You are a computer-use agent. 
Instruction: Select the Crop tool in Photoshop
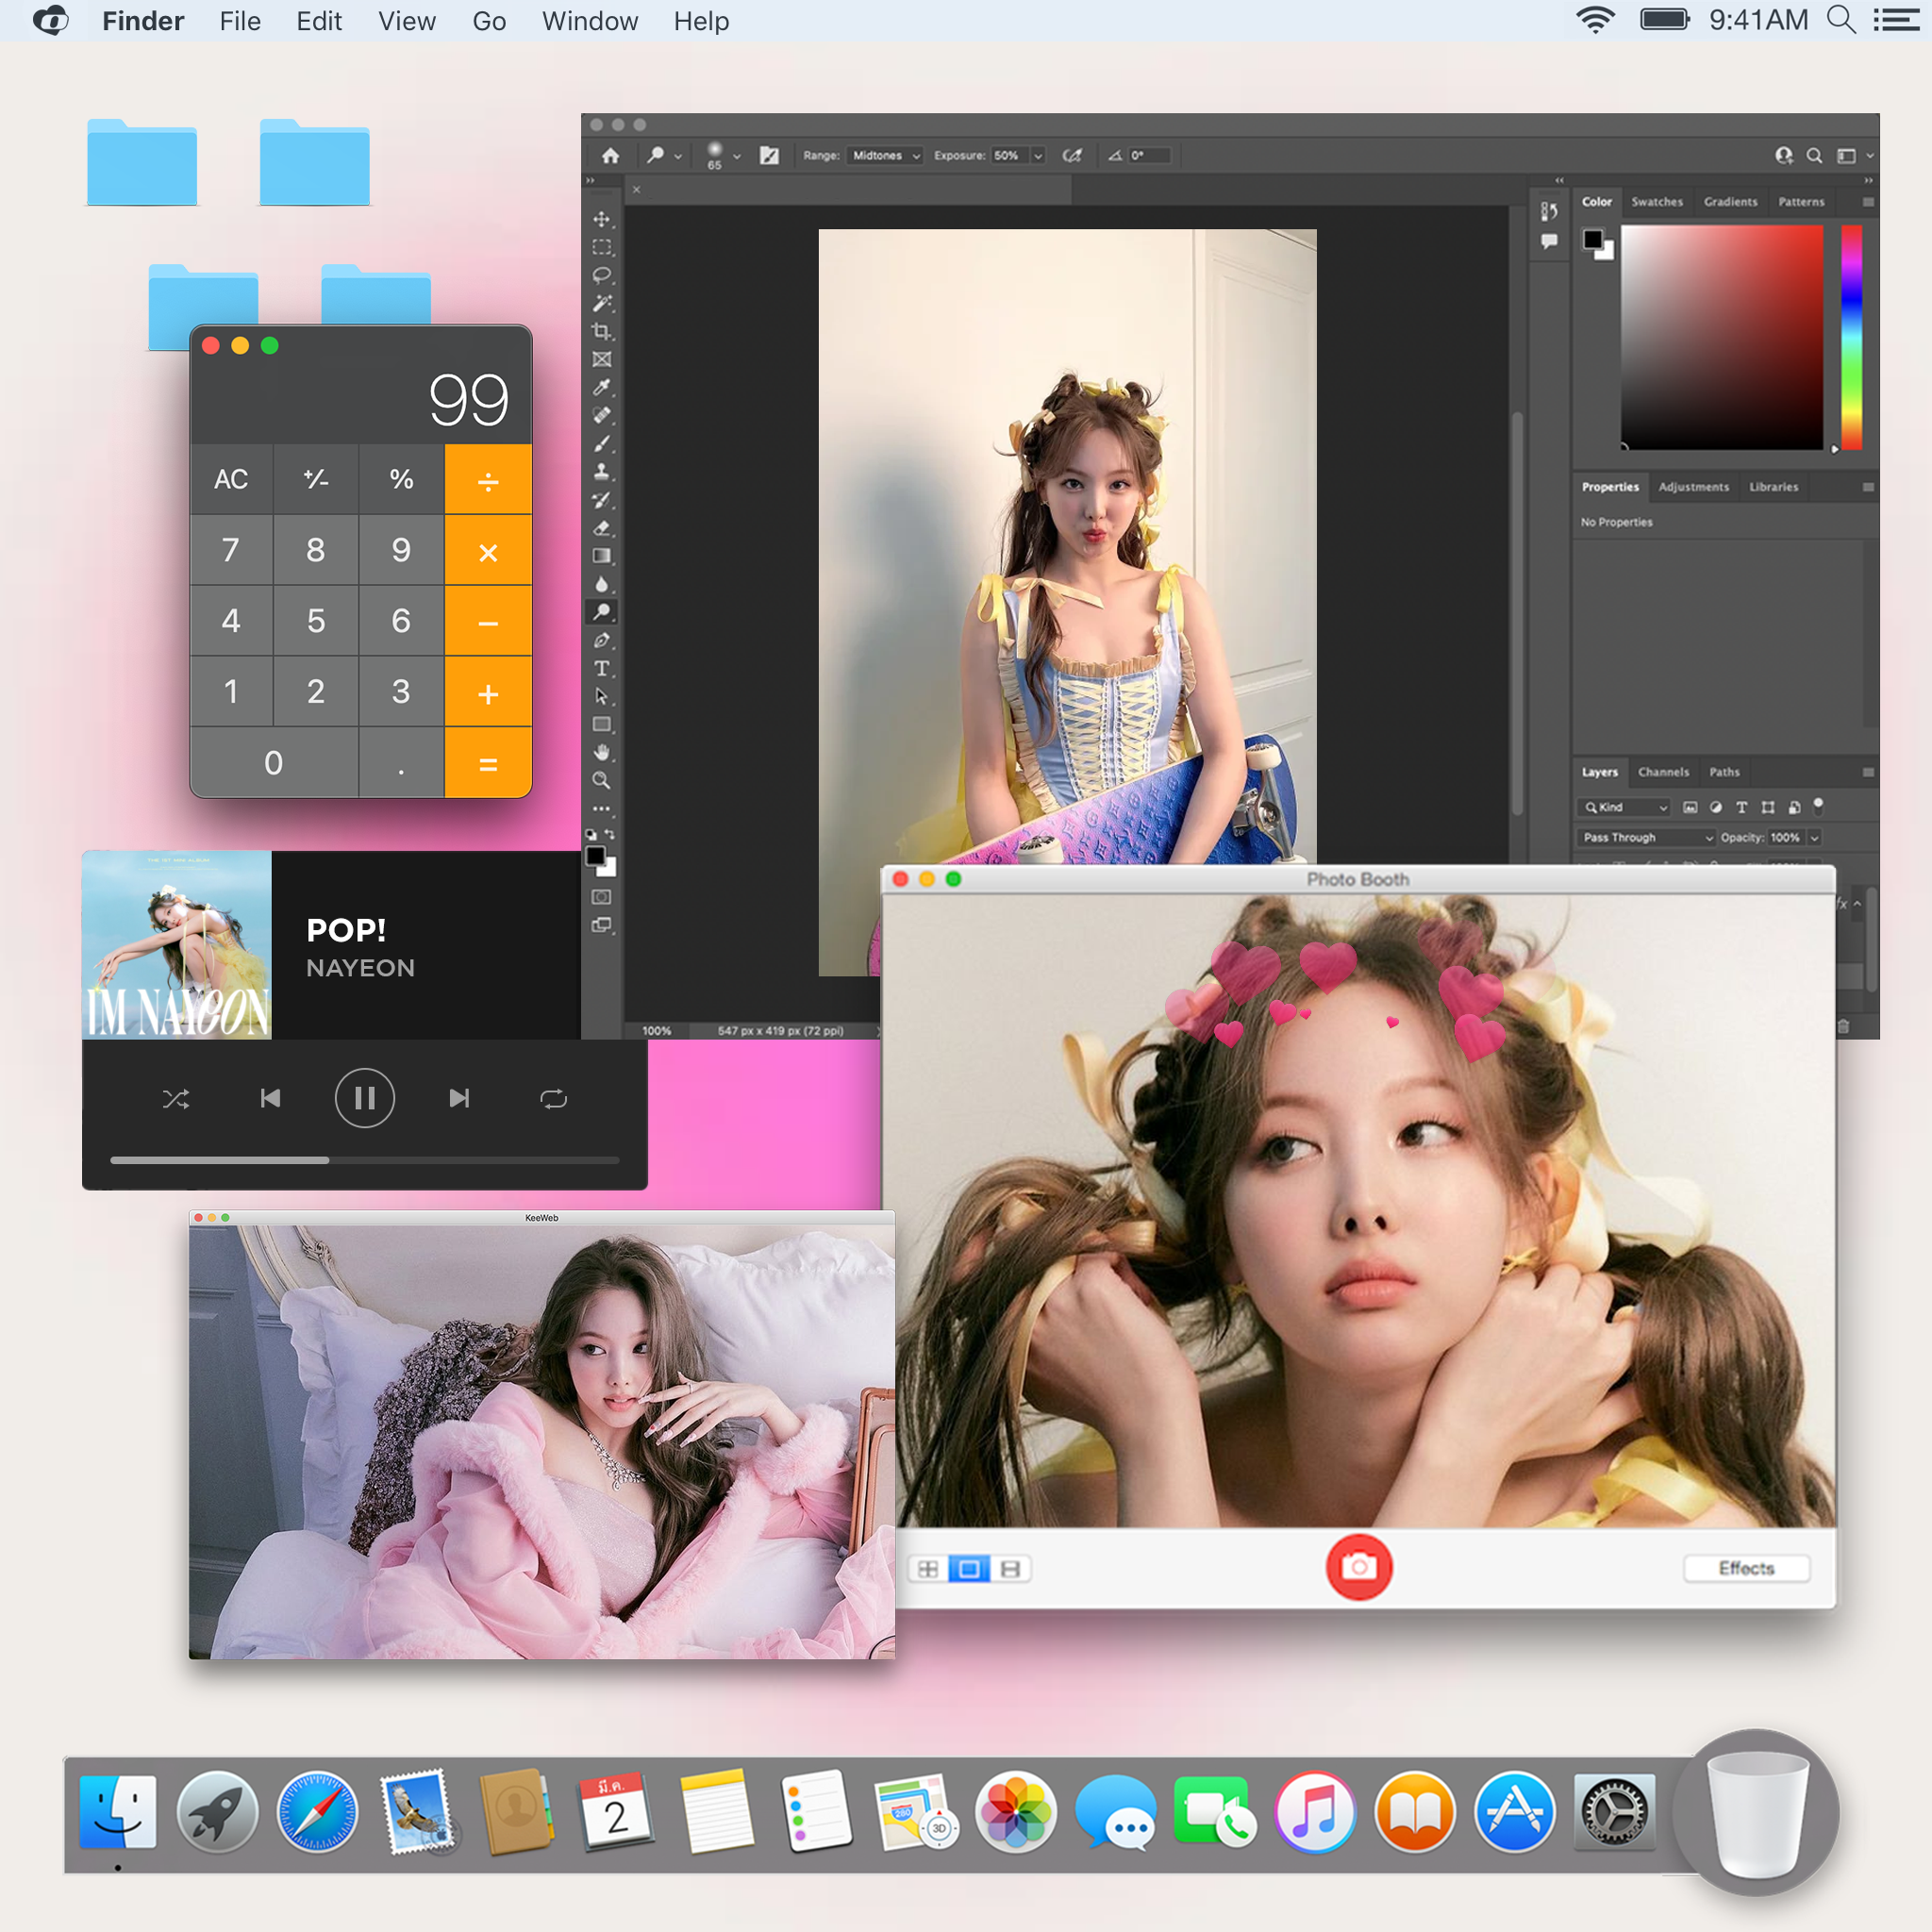coord(601,331)
